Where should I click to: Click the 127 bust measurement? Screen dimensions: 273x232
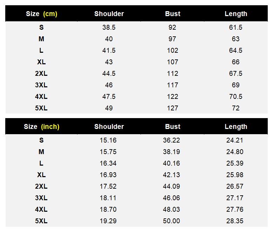click(172, 108)
